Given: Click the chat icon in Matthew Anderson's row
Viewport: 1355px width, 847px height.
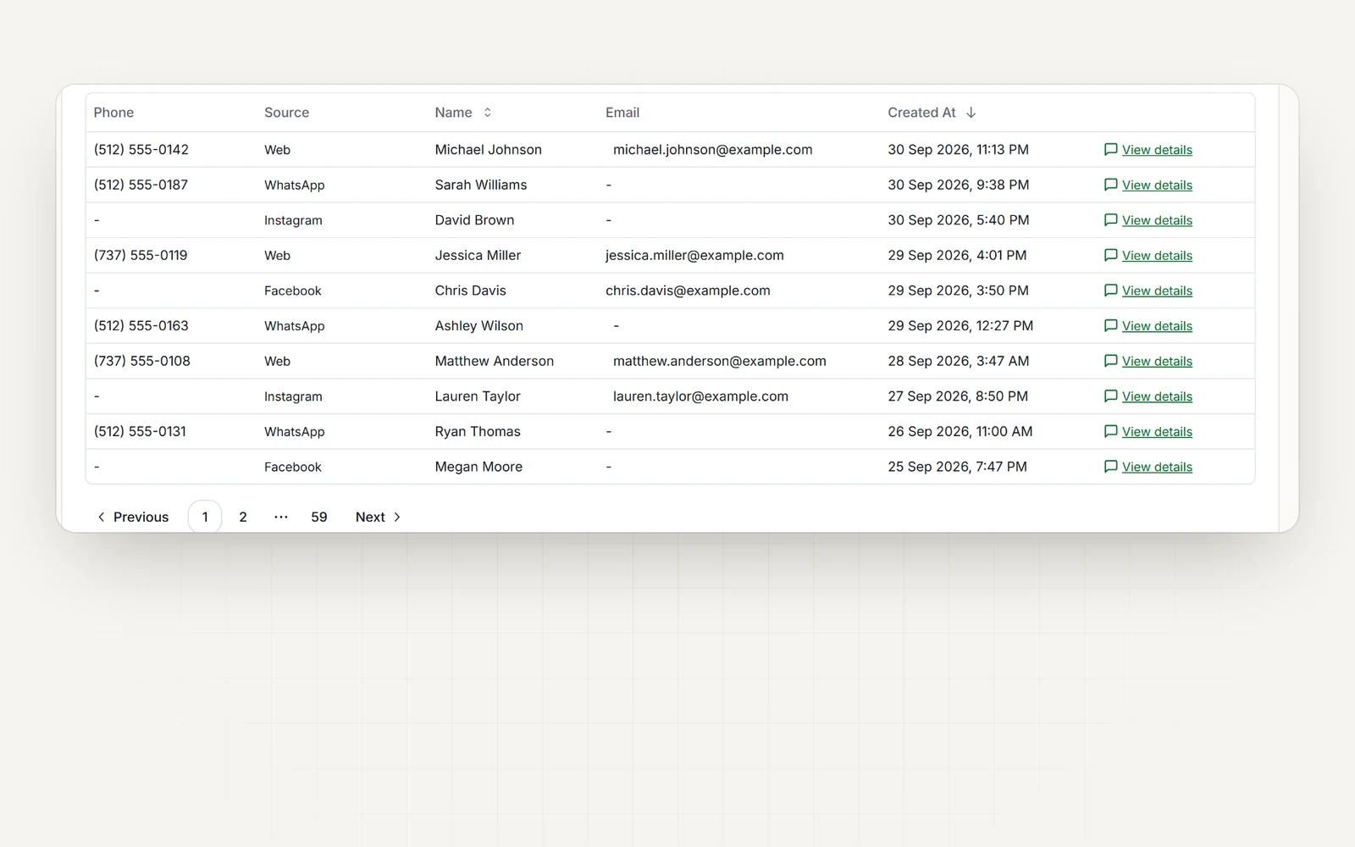Looking at the screenshot, I should tap(1110, 361).
